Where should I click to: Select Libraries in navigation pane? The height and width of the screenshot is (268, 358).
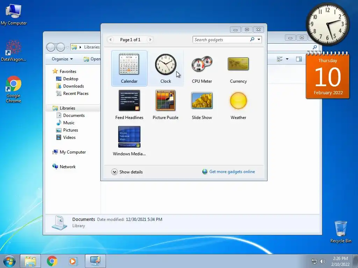point(64,108)
